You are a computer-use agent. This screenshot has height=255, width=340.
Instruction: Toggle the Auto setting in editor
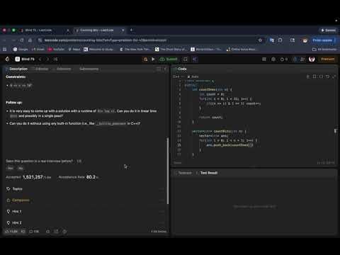(x=193, y=76)
